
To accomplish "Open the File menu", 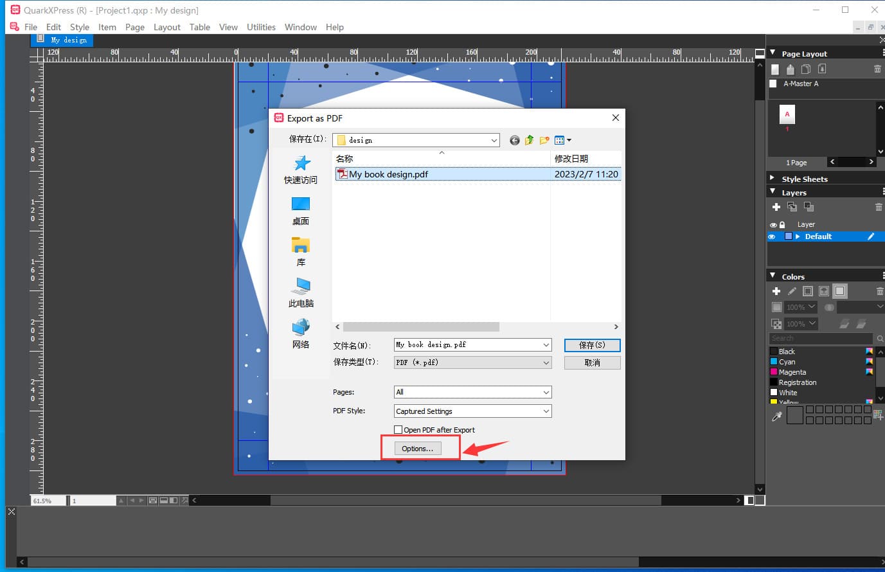I will pos(31,27).
